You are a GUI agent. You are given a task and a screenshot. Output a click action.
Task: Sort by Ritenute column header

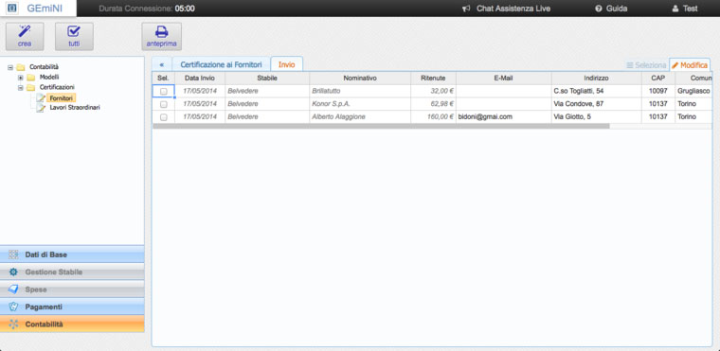click(x=433, y=78)
